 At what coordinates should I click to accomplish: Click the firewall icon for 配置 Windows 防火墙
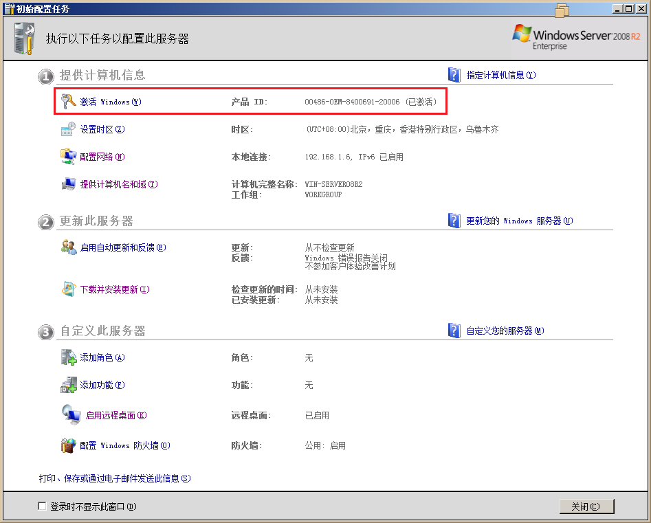pos(69,445)
